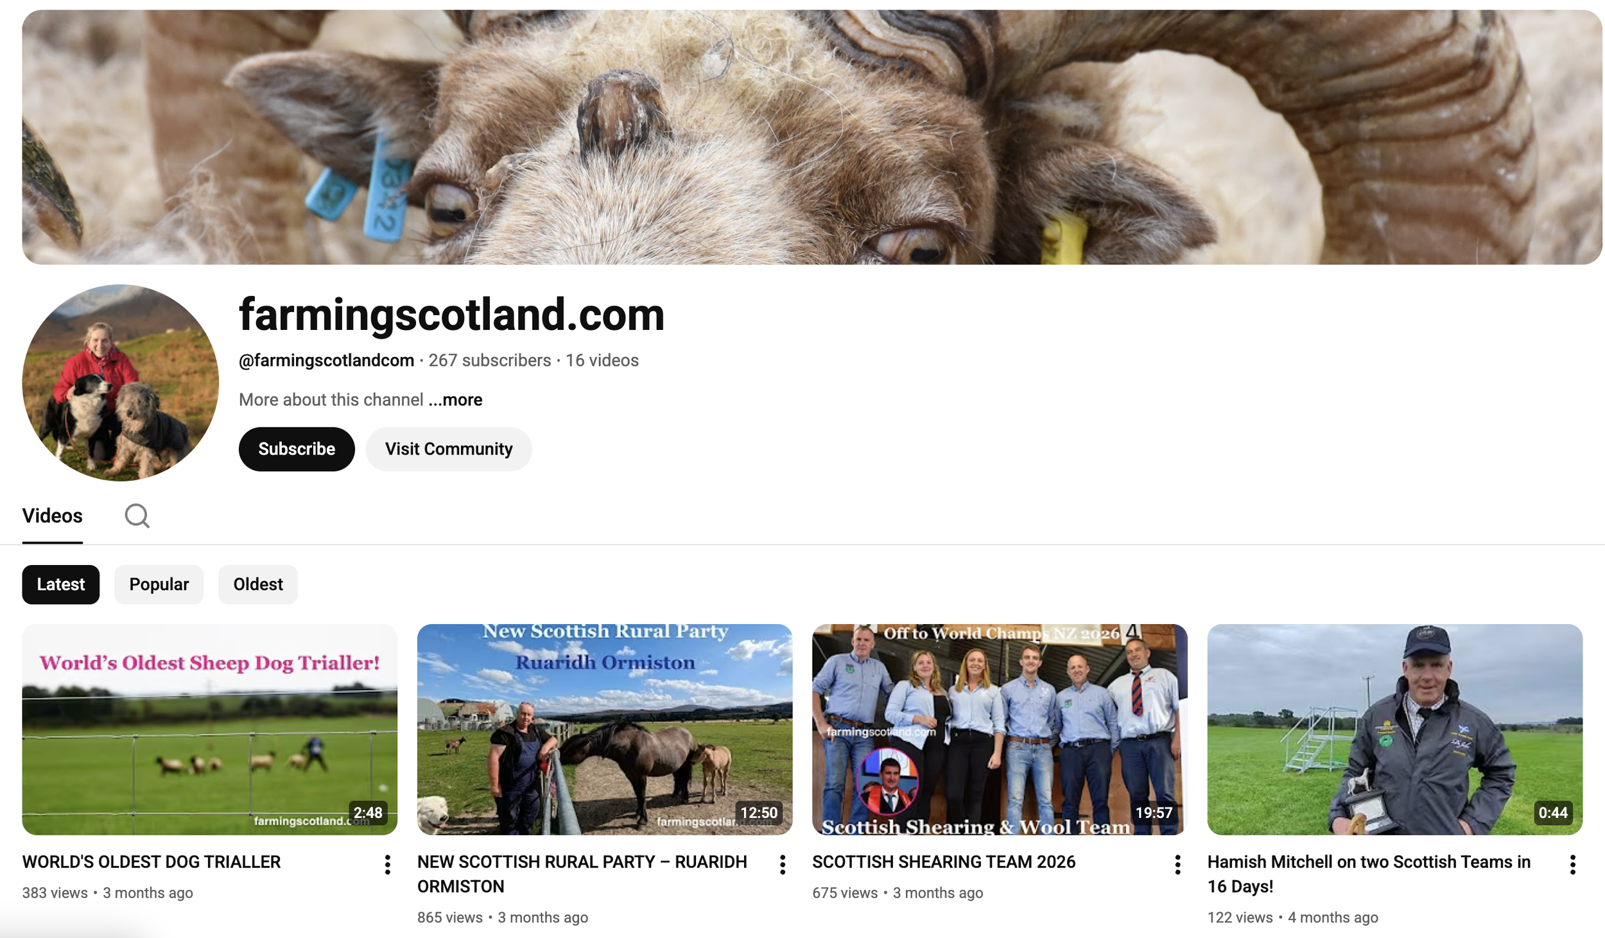Switch sorting to Popular videos

[x=159, y=584]
